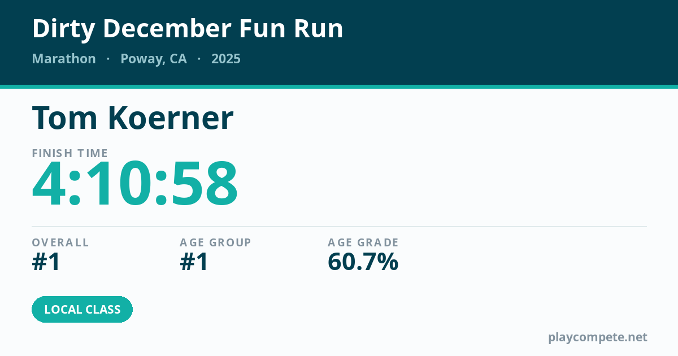Click the dark header banner background
The height and width of the screenshot is (356, 678).
pos(508,42)
